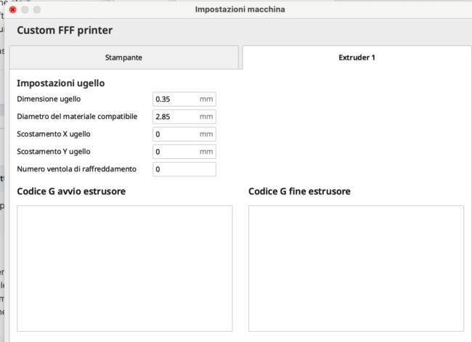Click the Diametro del materiale compatibile label
Screen dimensions: 472x342
point(77,117)
